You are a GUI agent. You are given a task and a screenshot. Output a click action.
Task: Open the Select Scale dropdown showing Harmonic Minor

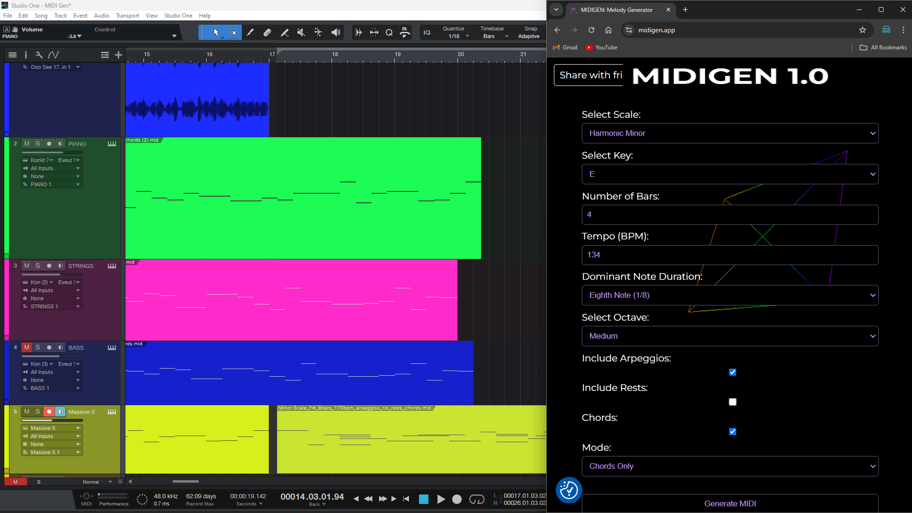tap(730, 133)
